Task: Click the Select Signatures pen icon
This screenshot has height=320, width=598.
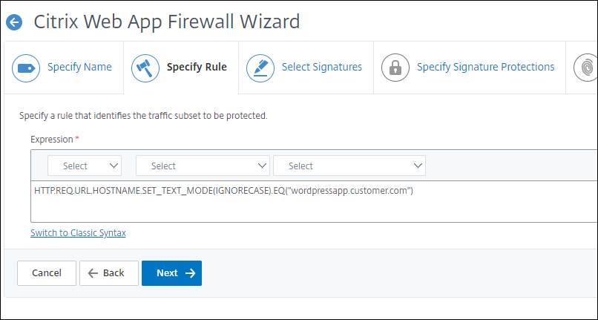Action: [260, 68]
